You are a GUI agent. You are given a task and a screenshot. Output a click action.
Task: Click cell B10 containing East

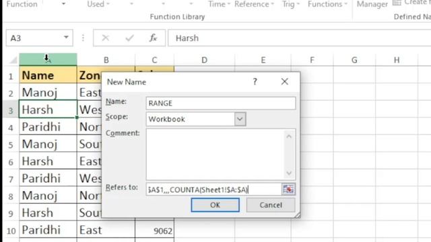(106, 230)
